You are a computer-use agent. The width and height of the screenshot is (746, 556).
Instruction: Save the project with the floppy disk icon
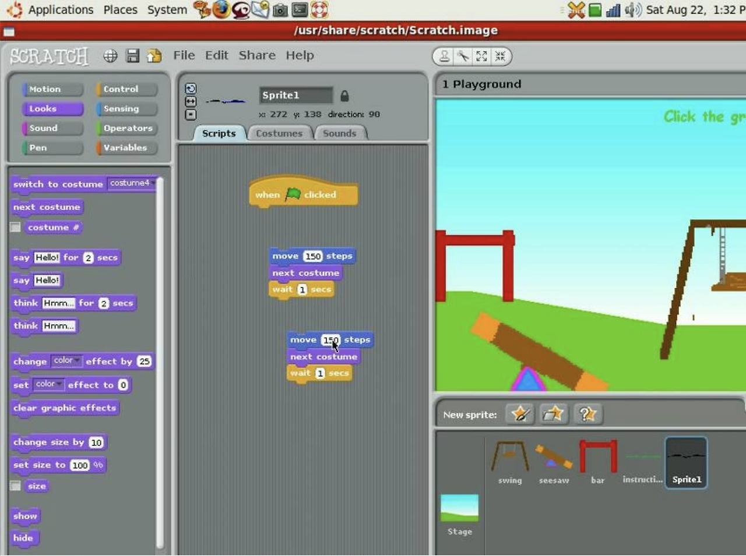click(133, 56)
